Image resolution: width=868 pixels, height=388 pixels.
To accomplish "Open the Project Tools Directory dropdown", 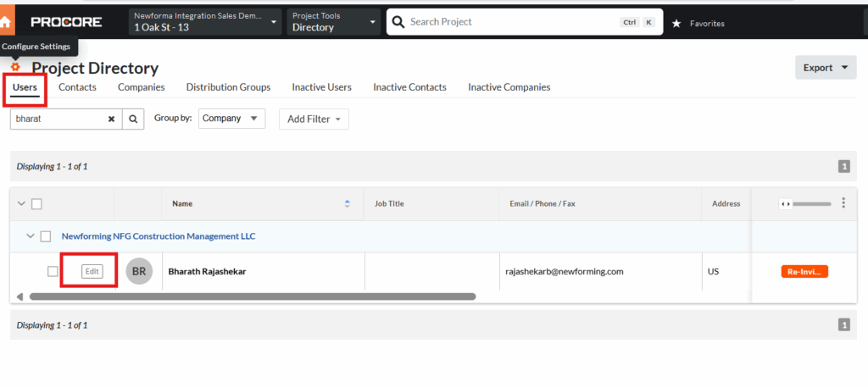I will point(334,22).
